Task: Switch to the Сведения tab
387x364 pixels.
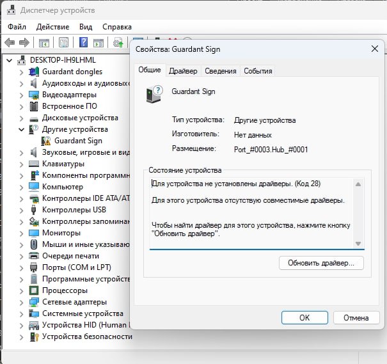Action: click(221, 71)
